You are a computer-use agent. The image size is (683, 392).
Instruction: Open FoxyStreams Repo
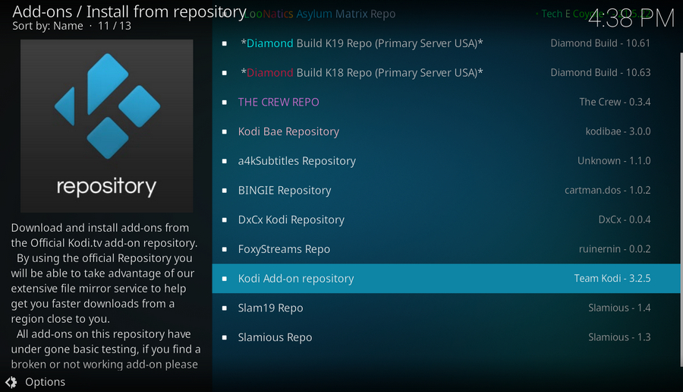click(x=446, y=249)
